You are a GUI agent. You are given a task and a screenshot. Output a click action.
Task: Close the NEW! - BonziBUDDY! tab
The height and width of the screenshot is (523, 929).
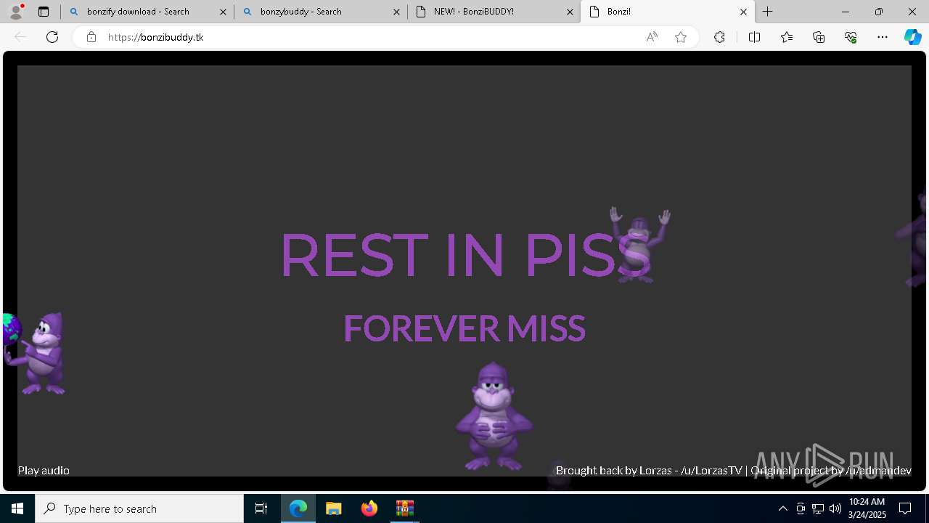[x=570, y=12]
